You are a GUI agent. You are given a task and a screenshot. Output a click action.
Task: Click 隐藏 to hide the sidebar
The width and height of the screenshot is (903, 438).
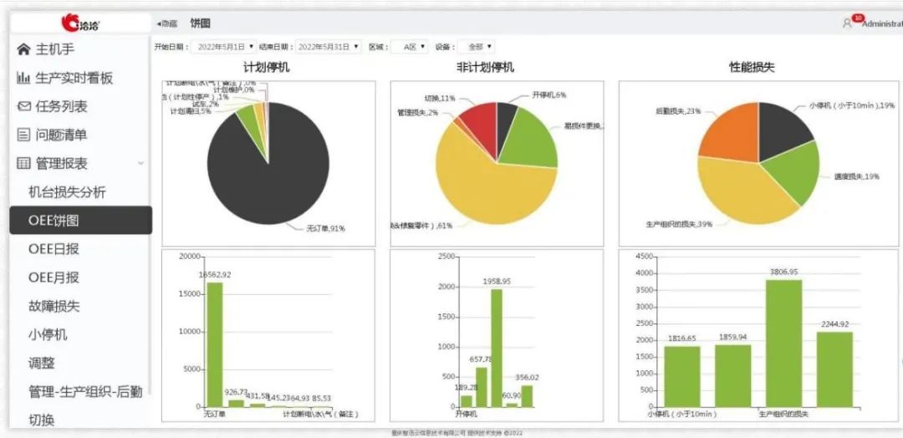click(167, 23)
